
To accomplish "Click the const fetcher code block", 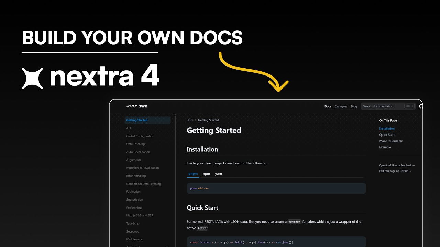I will [x=276, y=242].
